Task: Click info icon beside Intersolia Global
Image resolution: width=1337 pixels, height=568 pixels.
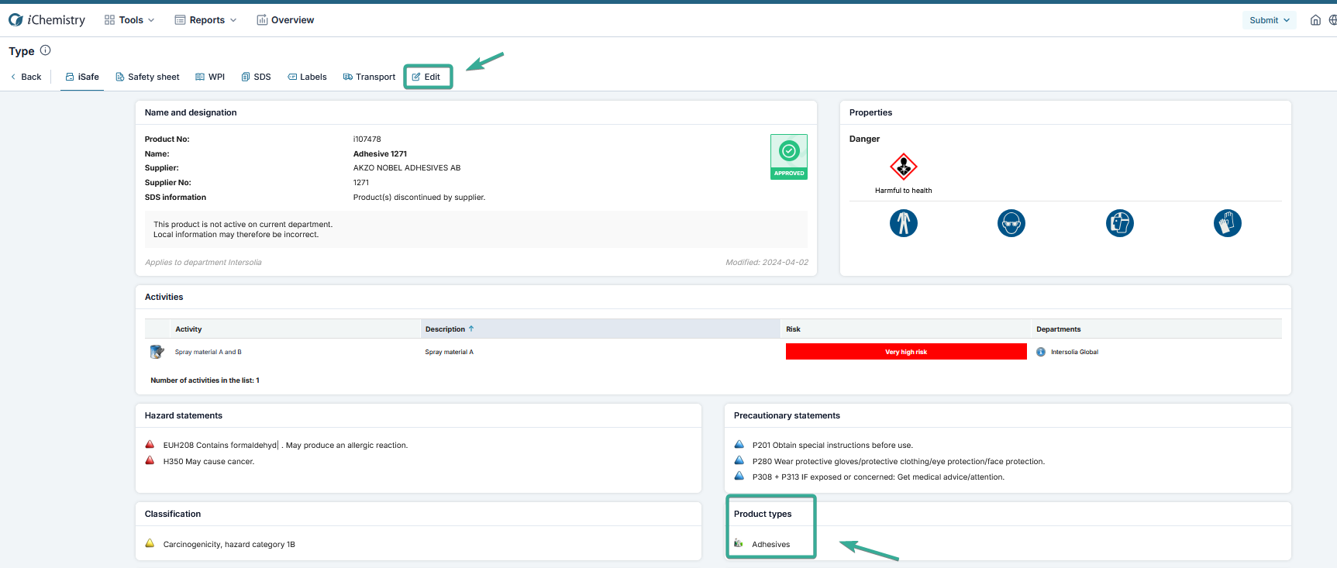Action: [1041, 352]
